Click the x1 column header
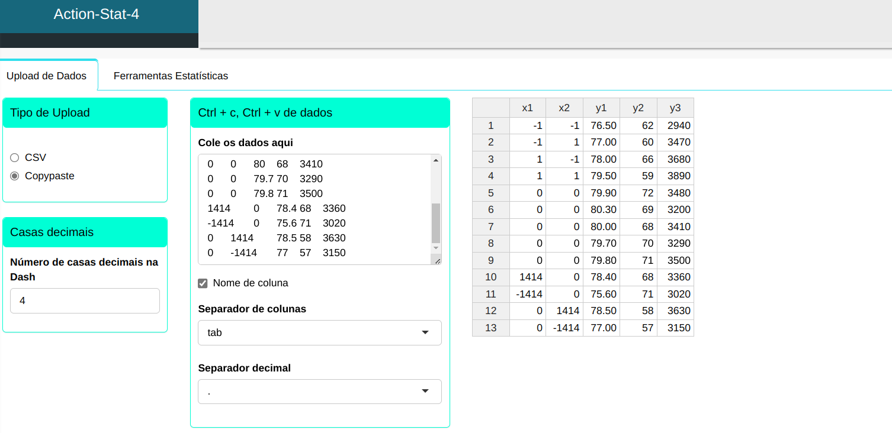This screenshot has width=892, height=433. pos(527,108)
